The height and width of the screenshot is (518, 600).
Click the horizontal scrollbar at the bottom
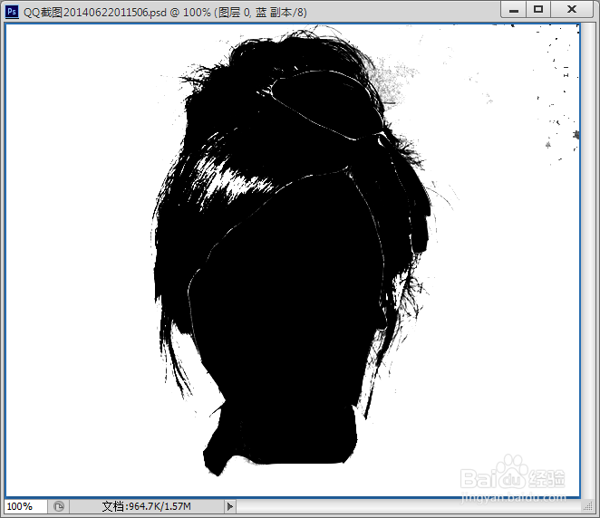click(x=408, y=506)
